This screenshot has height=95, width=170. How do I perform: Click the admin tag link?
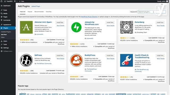pos(23,94)
